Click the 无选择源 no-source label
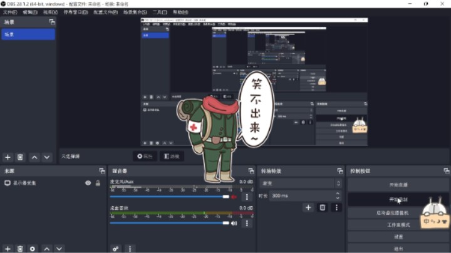The image size is (451, 253). 70,157
